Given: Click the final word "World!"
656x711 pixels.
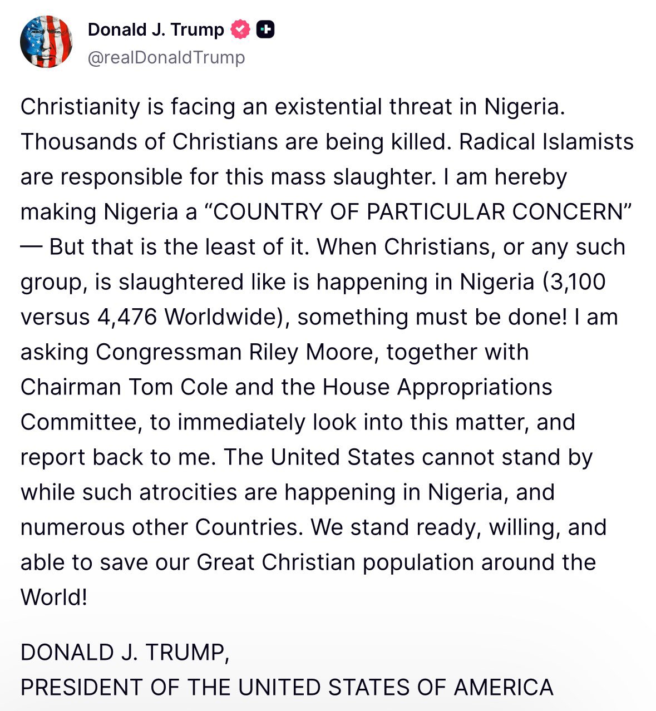Looking at the screenshot, I should 54,598.
